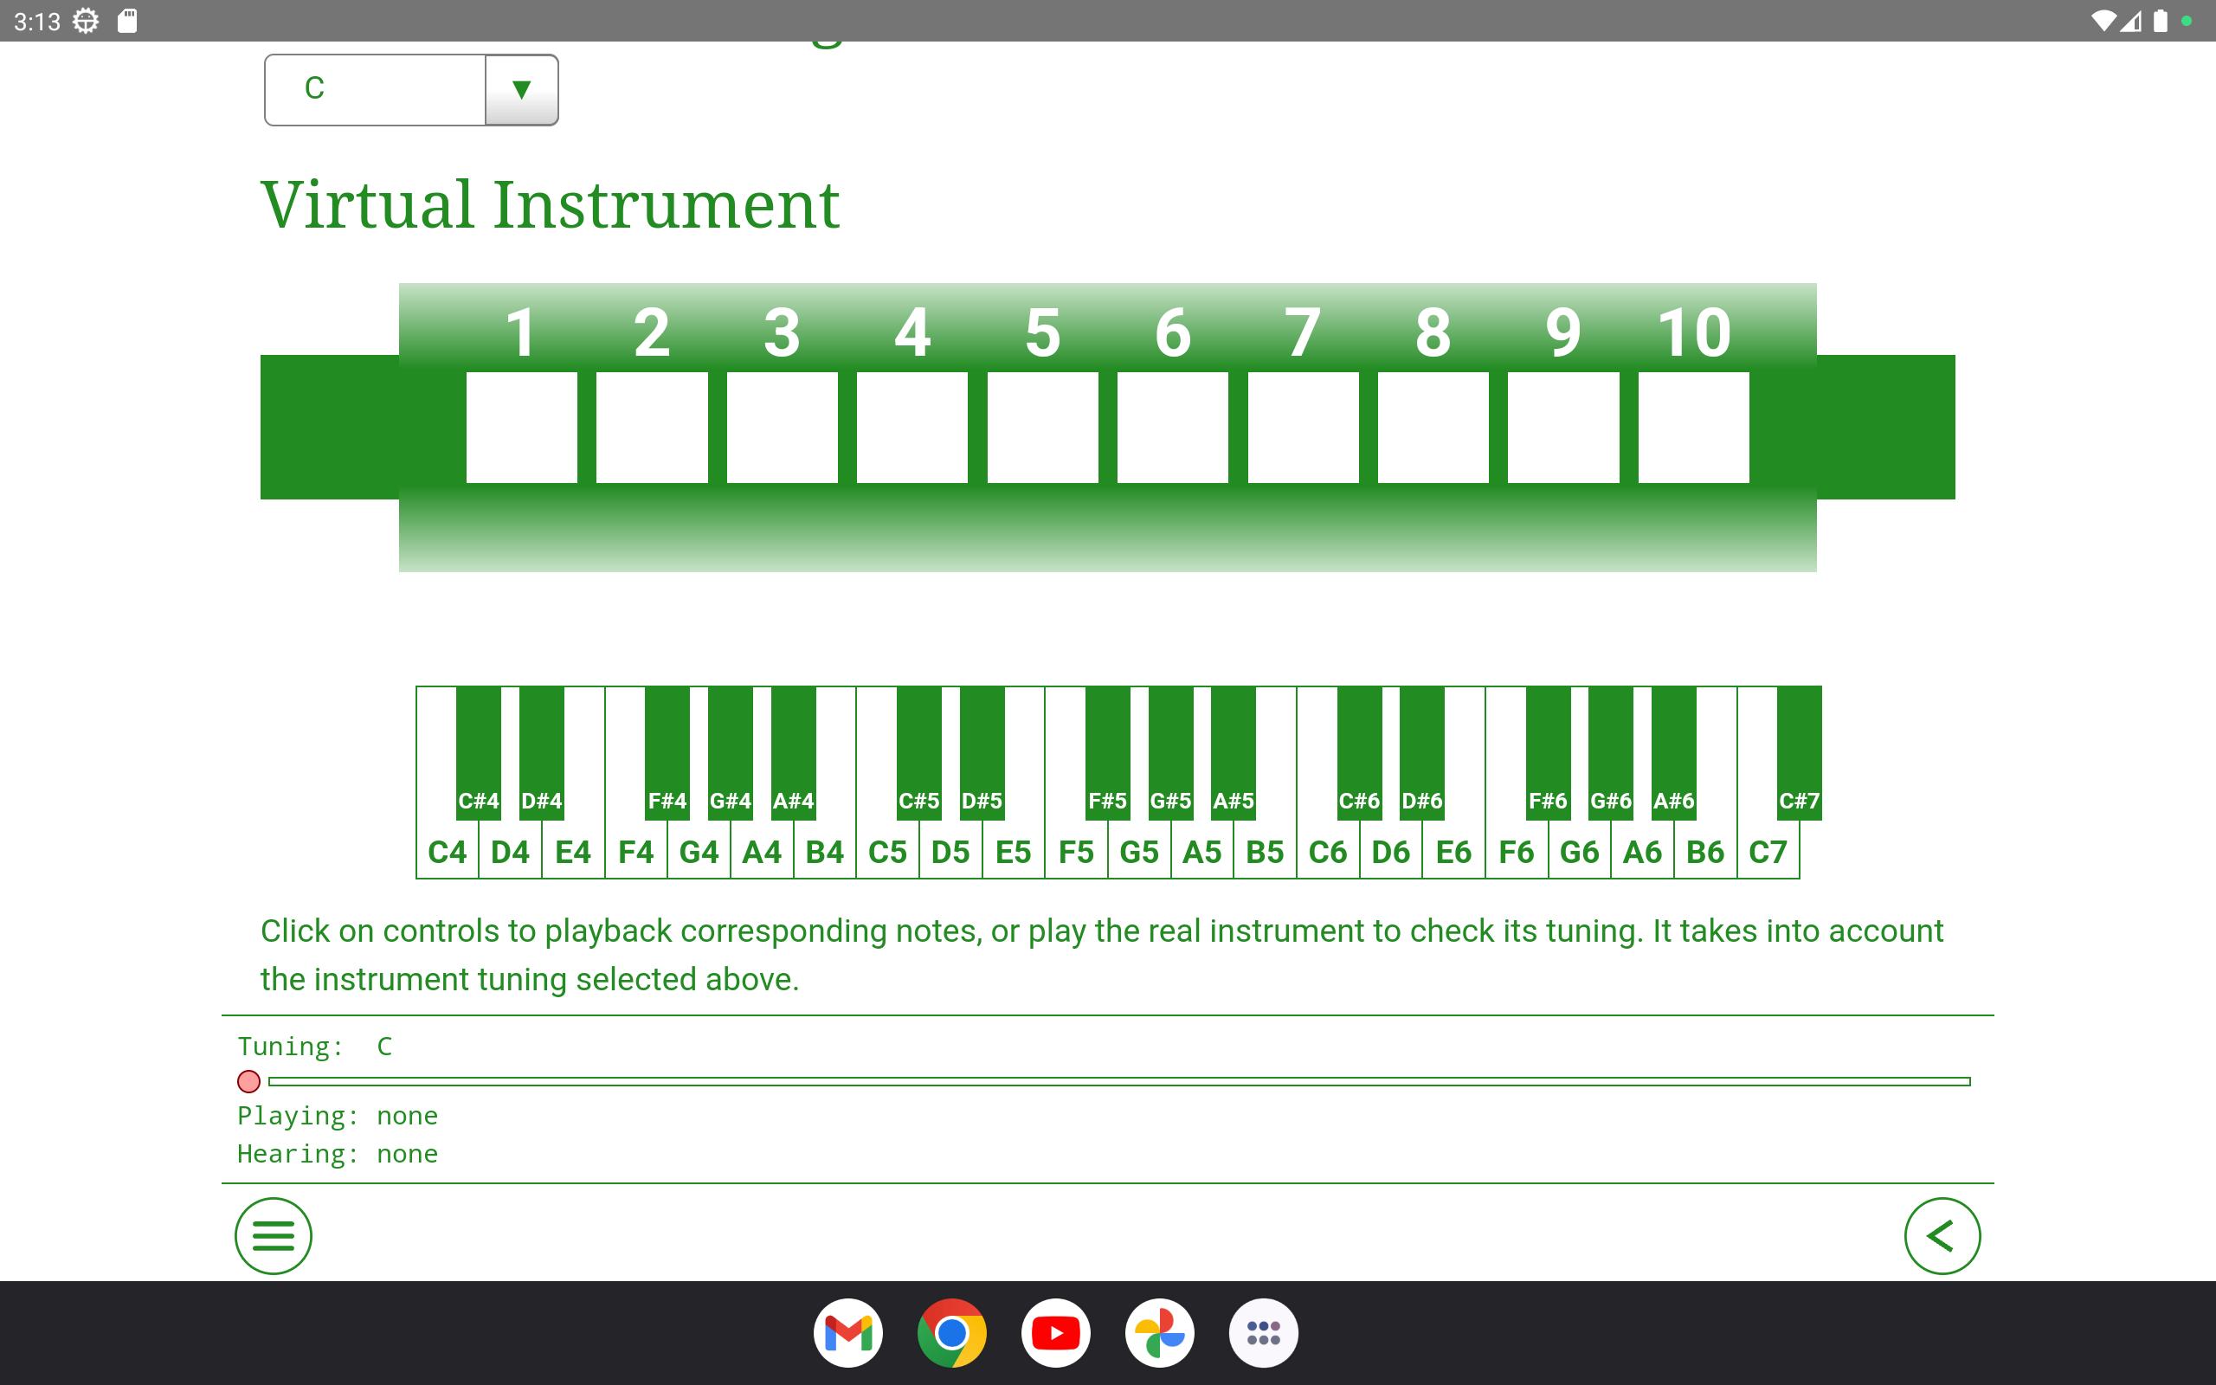Screen dimensions: 2216x1385
Task: Tap the SD card status icon
Action: point(128,21)
